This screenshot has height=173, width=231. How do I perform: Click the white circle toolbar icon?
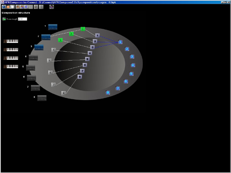pos(12,7)
